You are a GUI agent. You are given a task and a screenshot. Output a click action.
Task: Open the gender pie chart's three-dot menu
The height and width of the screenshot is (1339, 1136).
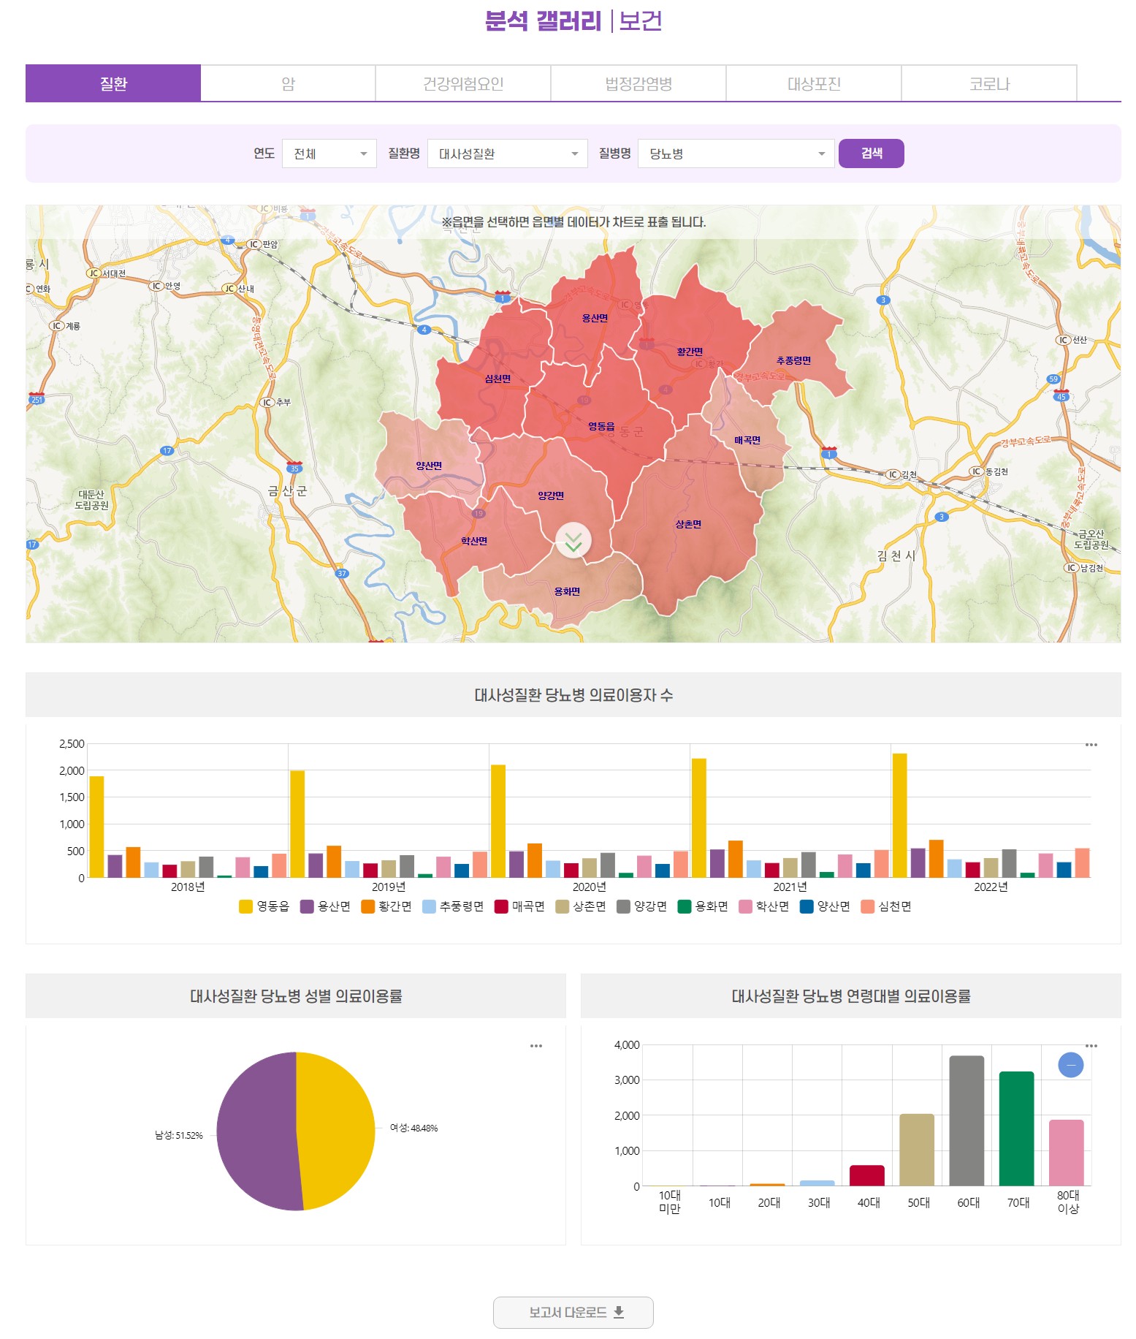coord(535,1046)
